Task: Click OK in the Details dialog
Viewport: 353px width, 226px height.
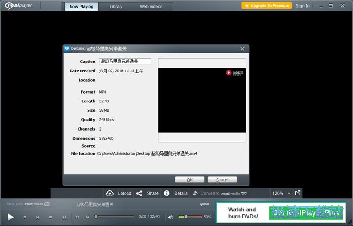Action: click(189, 179)
